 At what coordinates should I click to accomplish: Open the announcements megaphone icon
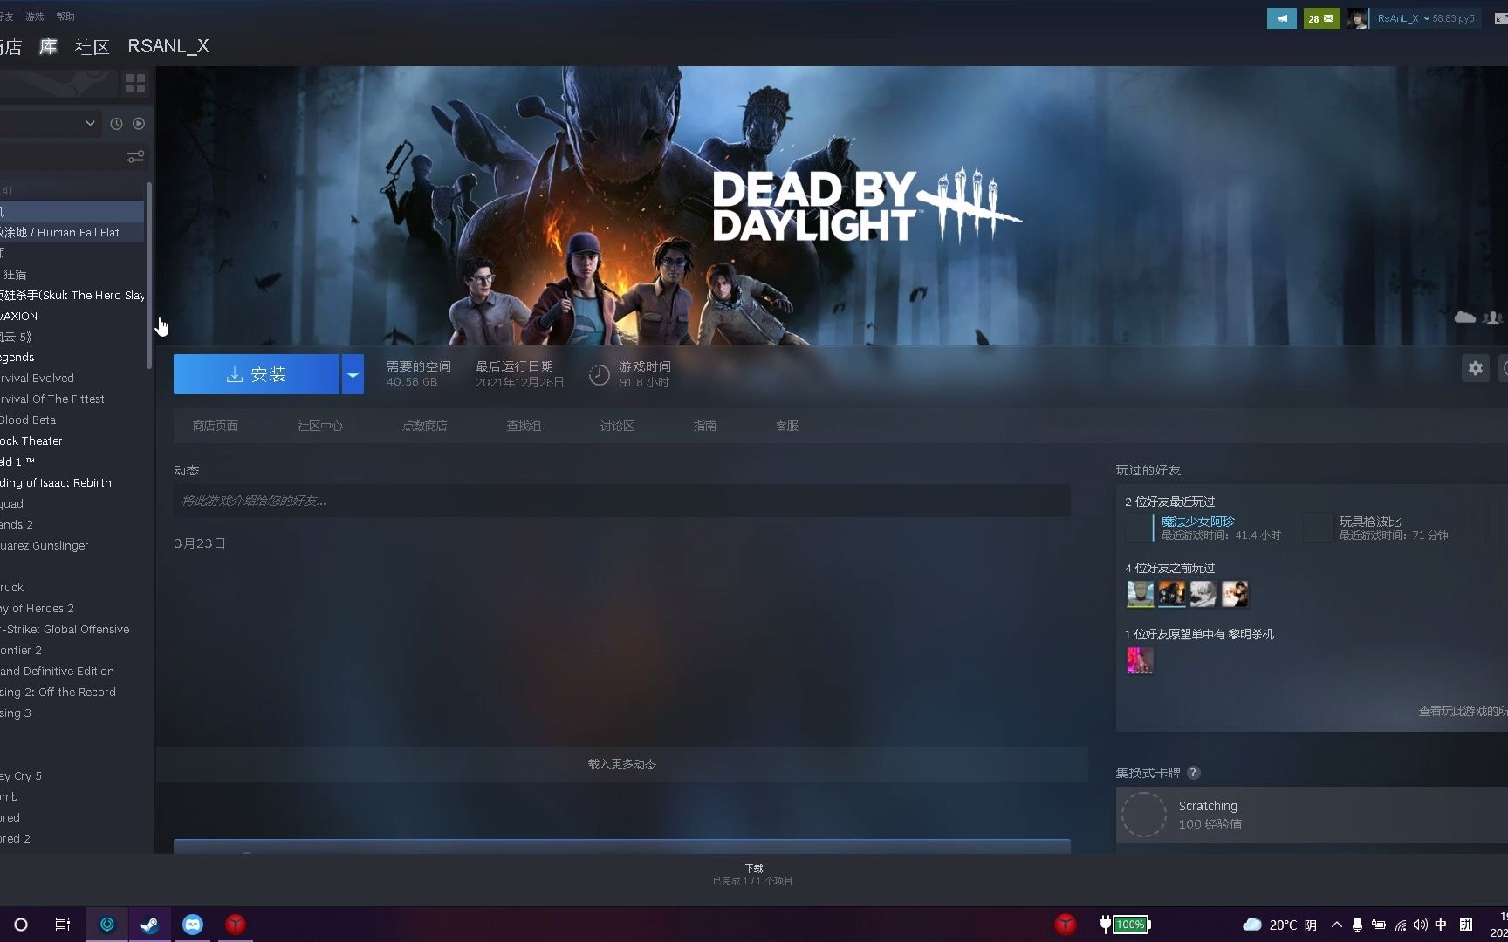[x=1281, y=18]
